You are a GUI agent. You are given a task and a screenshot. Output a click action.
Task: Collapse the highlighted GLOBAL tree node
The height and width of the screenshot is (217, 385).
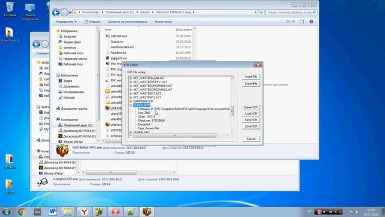click(131, 105)
